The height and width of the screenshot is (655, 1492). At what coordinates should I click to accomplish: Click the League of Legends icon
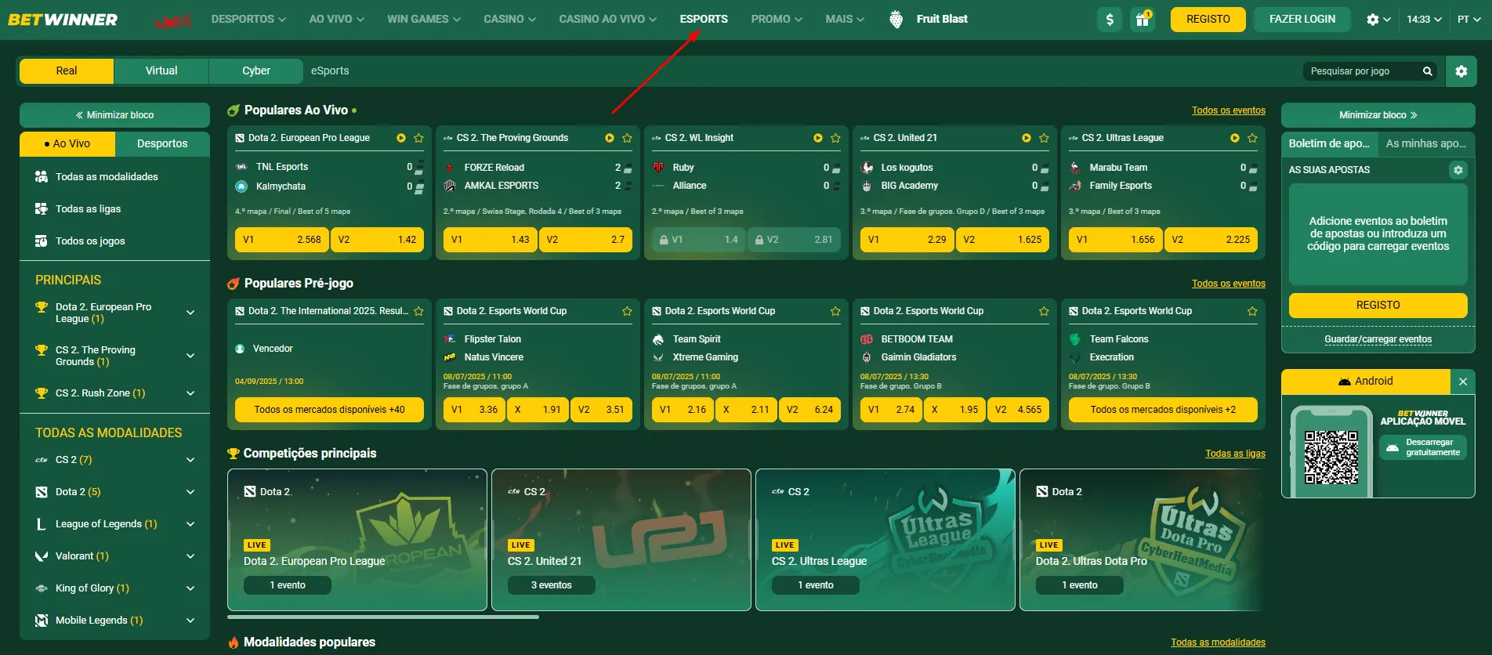point(42,524)
